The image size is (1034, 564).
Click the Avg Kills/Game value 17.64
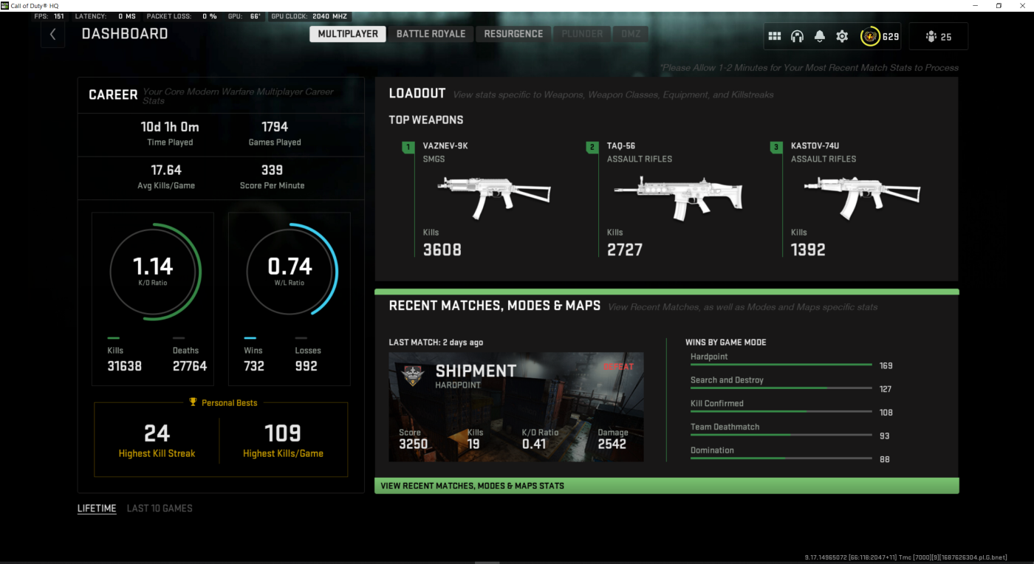click(x=166, y=171)
